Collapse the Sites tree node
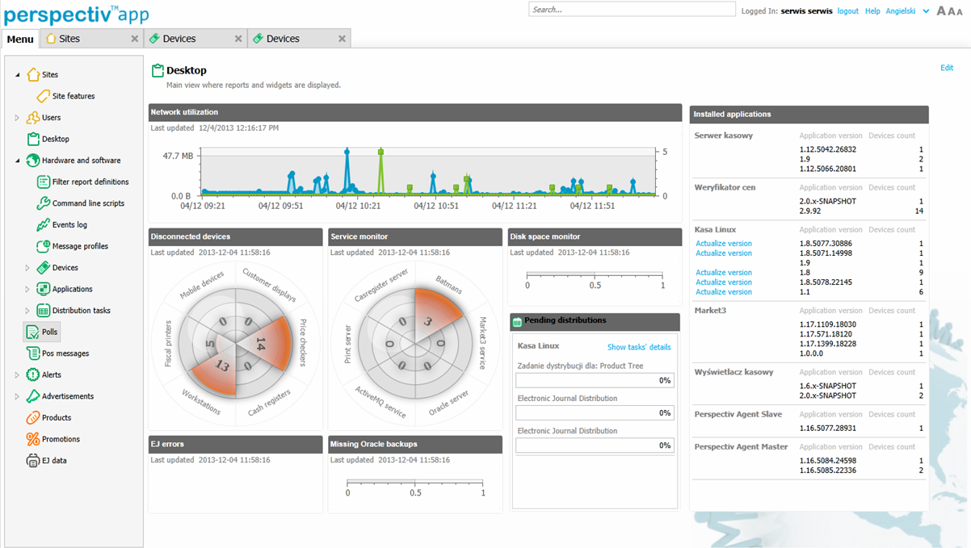 (17, 75)
